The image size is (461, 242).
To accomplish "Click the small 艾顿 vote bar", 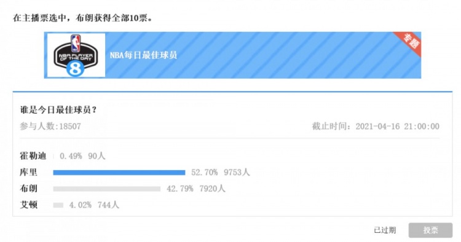I will click(x=58, y=205).
